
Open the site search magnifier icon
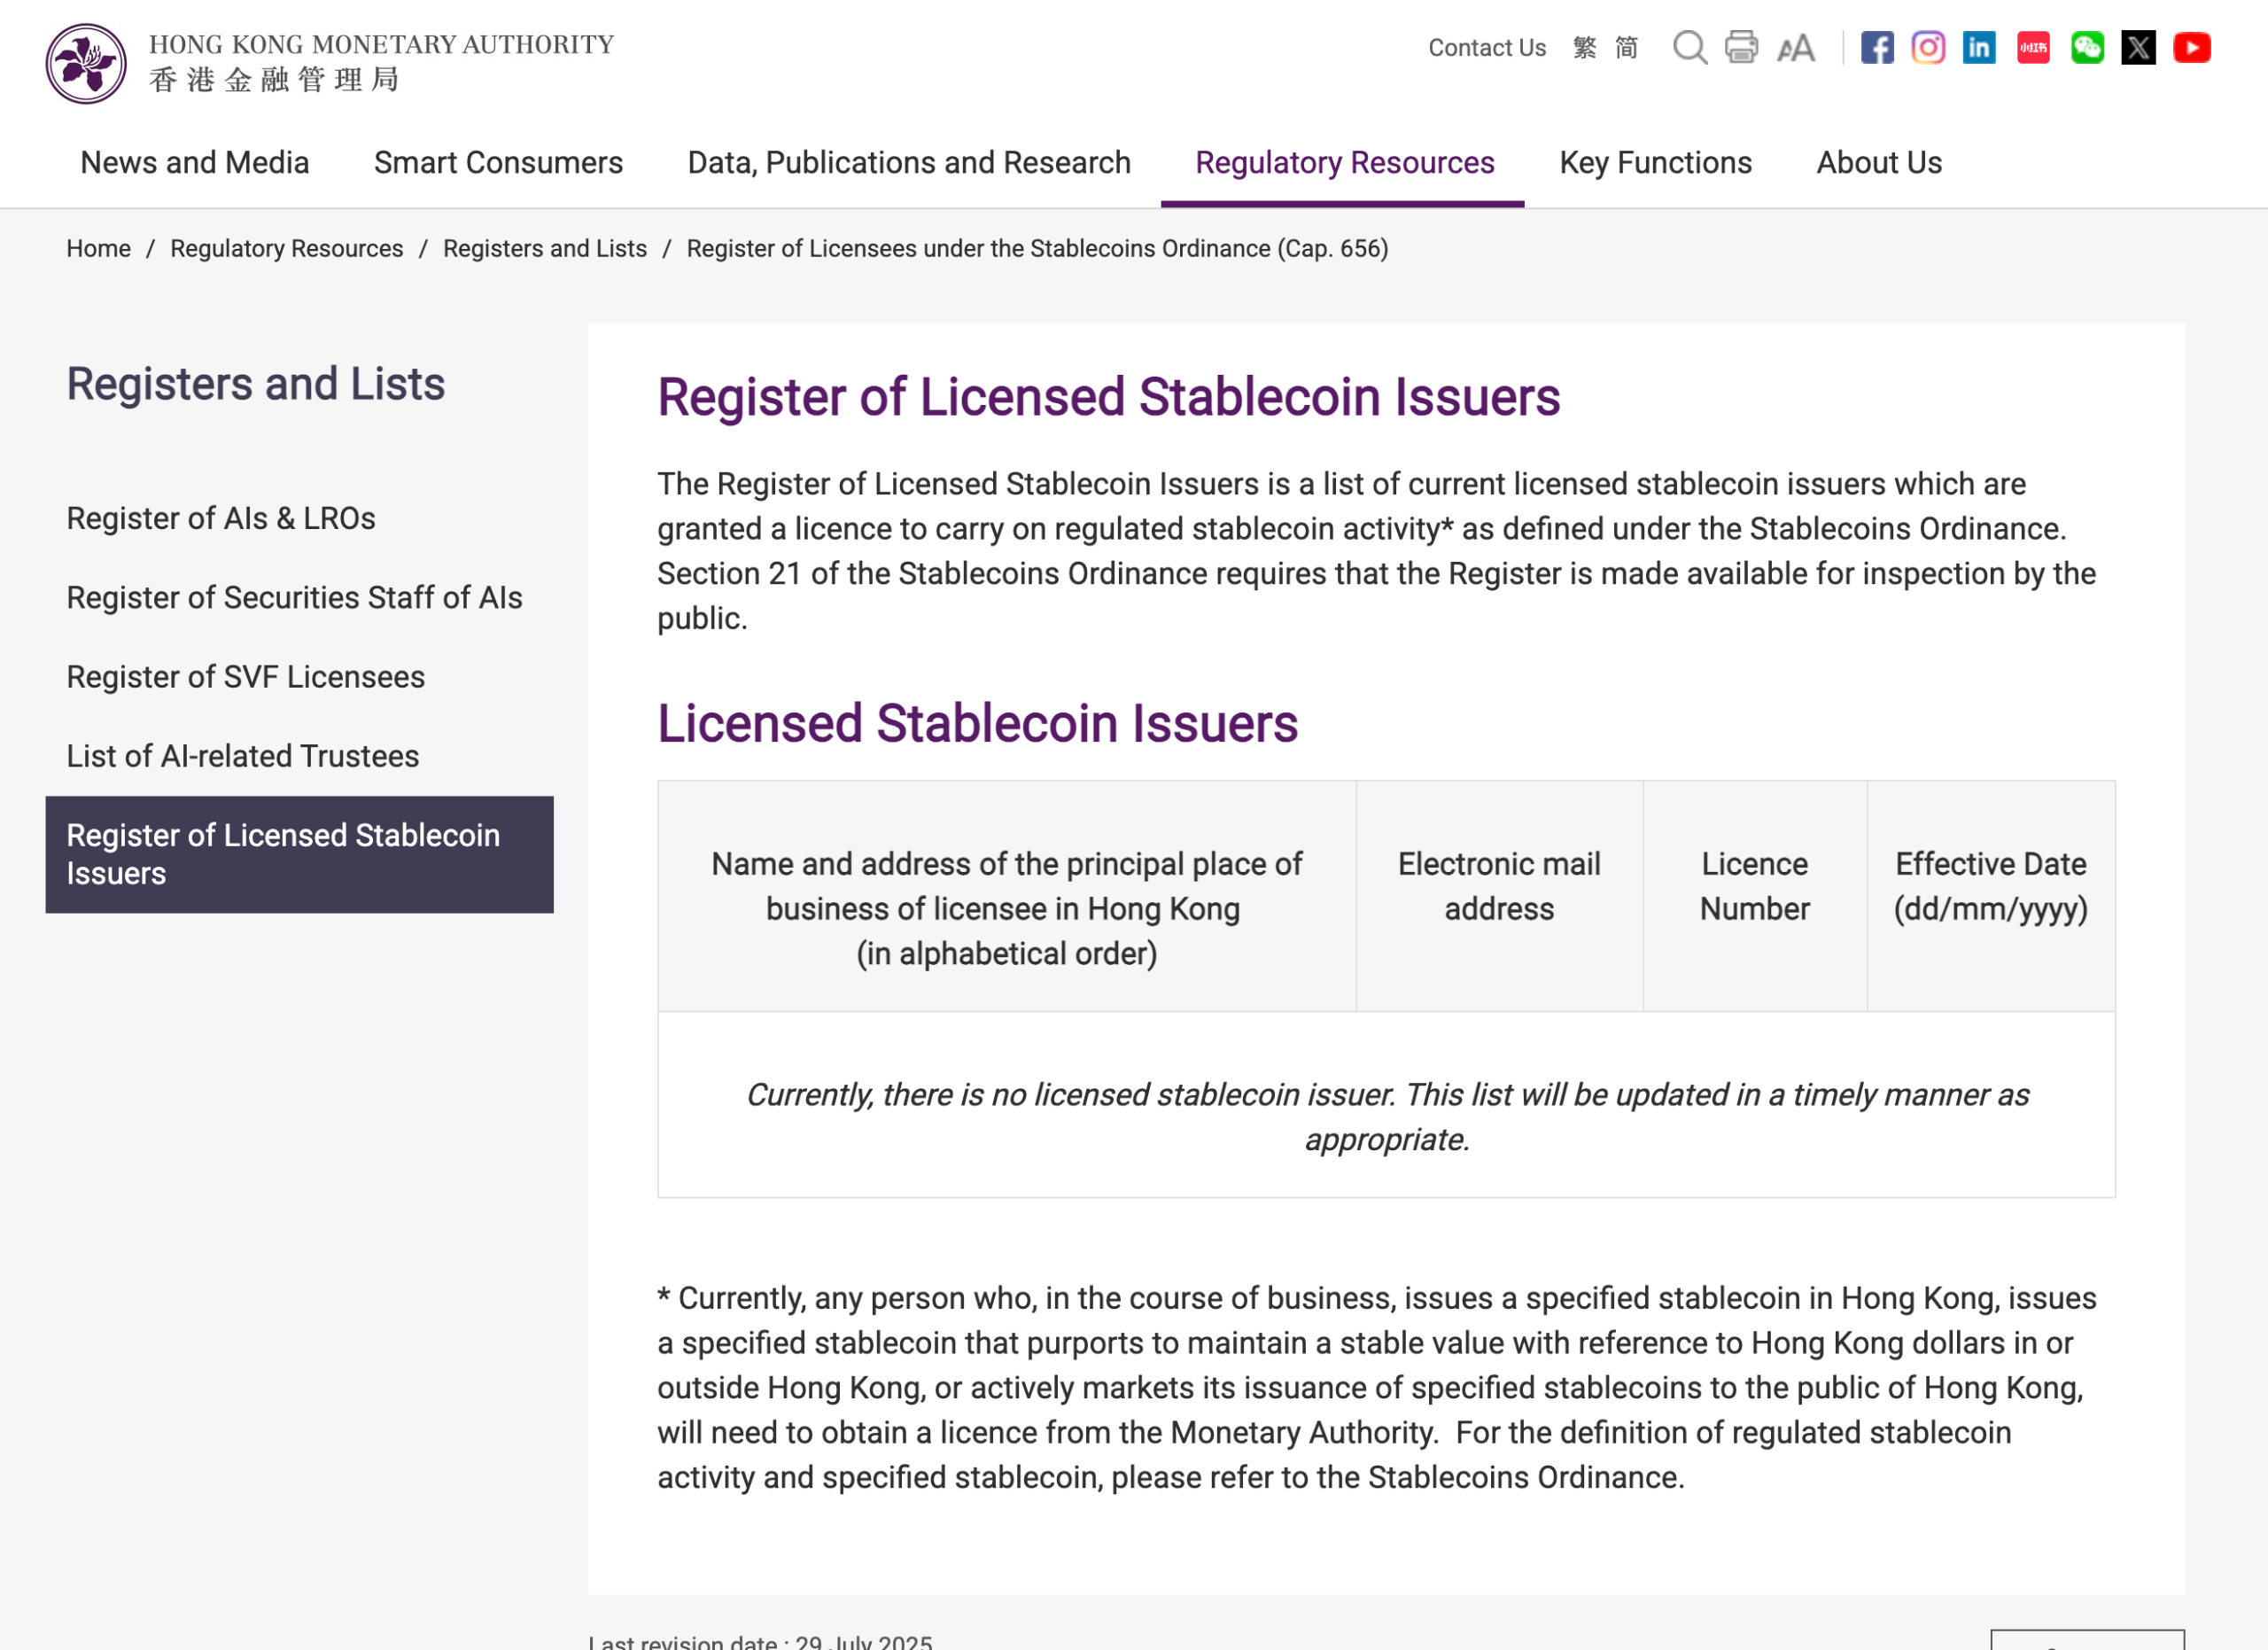point(1691,48)
